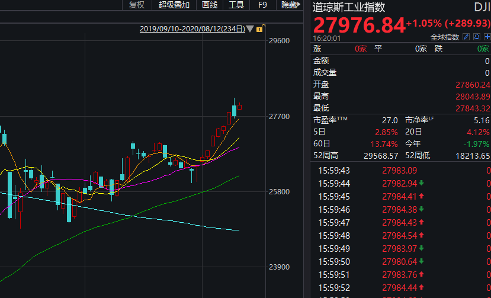Click the 全球指数 global index link
491x298 pixels.
click(445, 37)
